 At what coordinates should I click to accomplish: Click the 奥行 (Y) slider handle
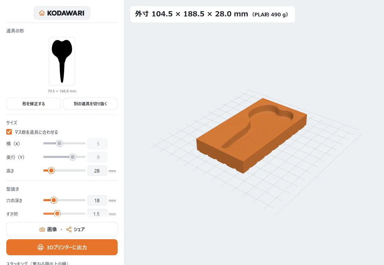coord(73,157)
